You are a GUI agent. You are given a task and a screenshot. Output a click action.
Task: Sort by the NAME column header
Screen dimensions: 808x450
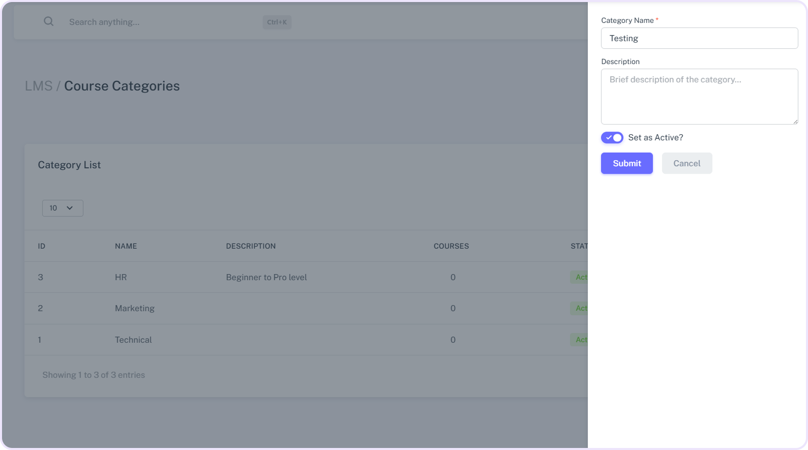click(x=126, y=246)
